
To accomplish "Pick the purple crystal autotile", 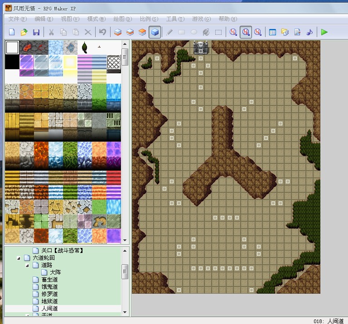I will coord(27,62).
